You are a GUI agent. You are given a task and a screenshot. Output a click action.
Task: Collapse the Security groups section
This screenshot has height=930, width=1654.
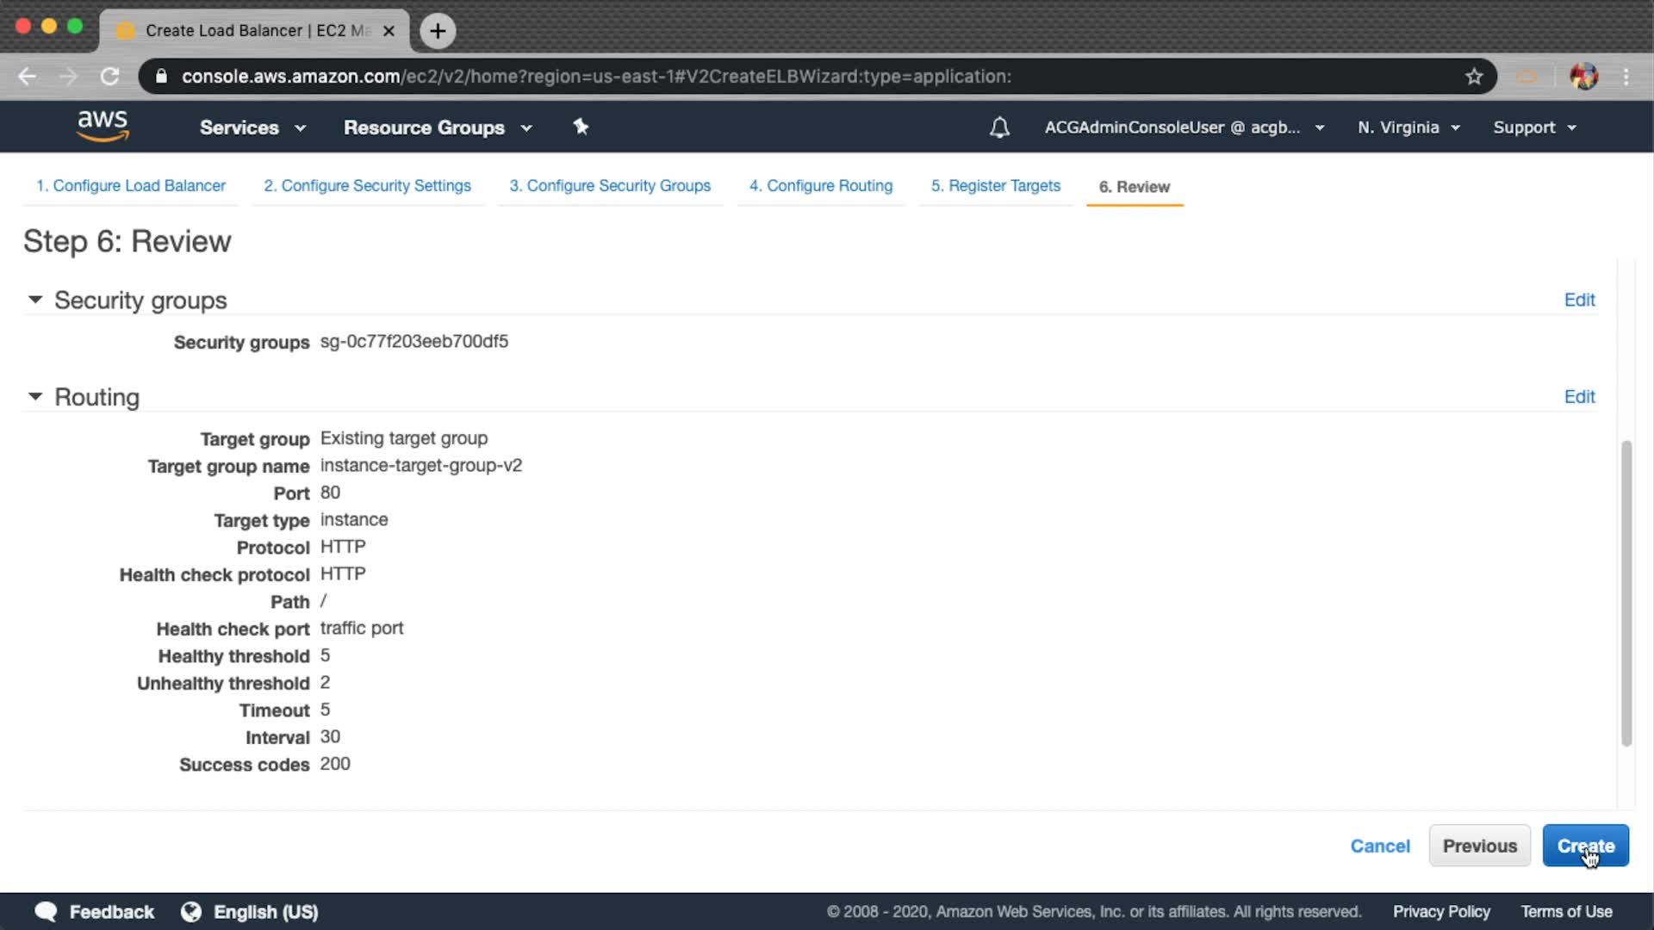(35, 300)
